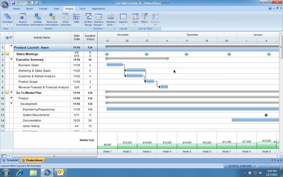Switch to the View tab
This screenshot has width=283, height=177.
[x=56, y=9]
